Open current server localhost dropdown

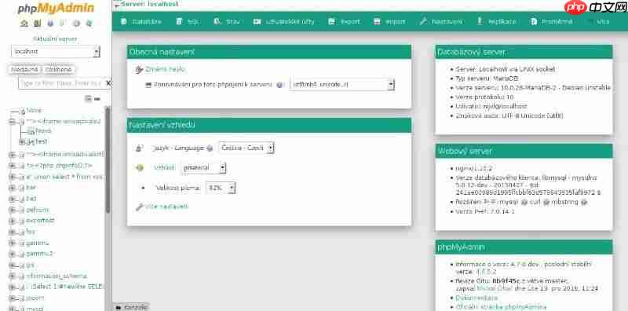56,52
